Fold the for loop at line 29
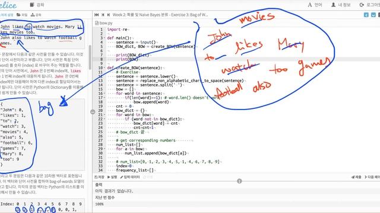380x213 pixels. point(104,149)
